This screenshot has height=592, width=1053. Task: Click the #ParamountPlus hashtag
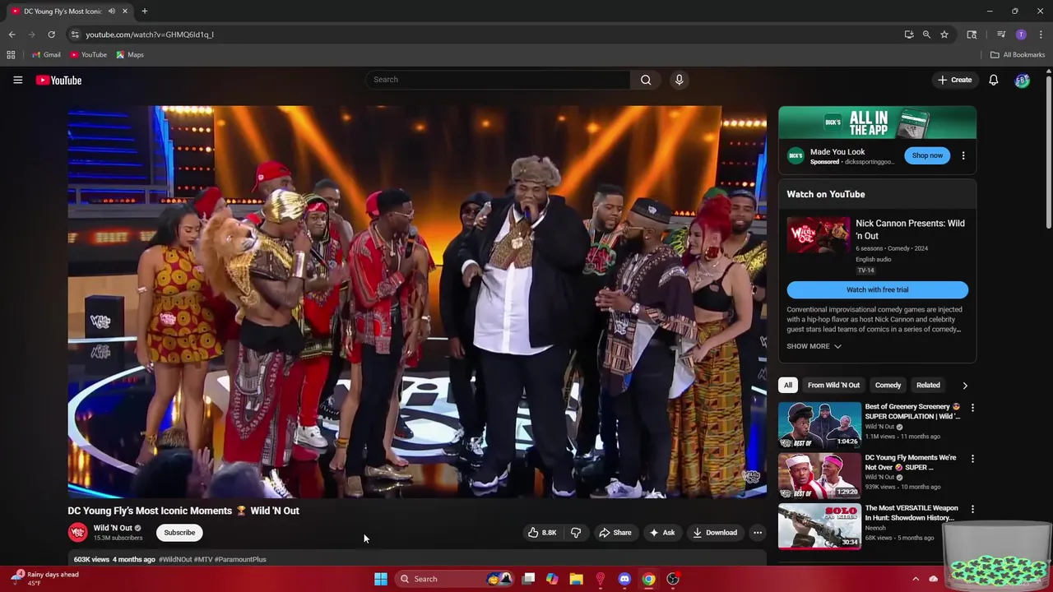(240, 559)
